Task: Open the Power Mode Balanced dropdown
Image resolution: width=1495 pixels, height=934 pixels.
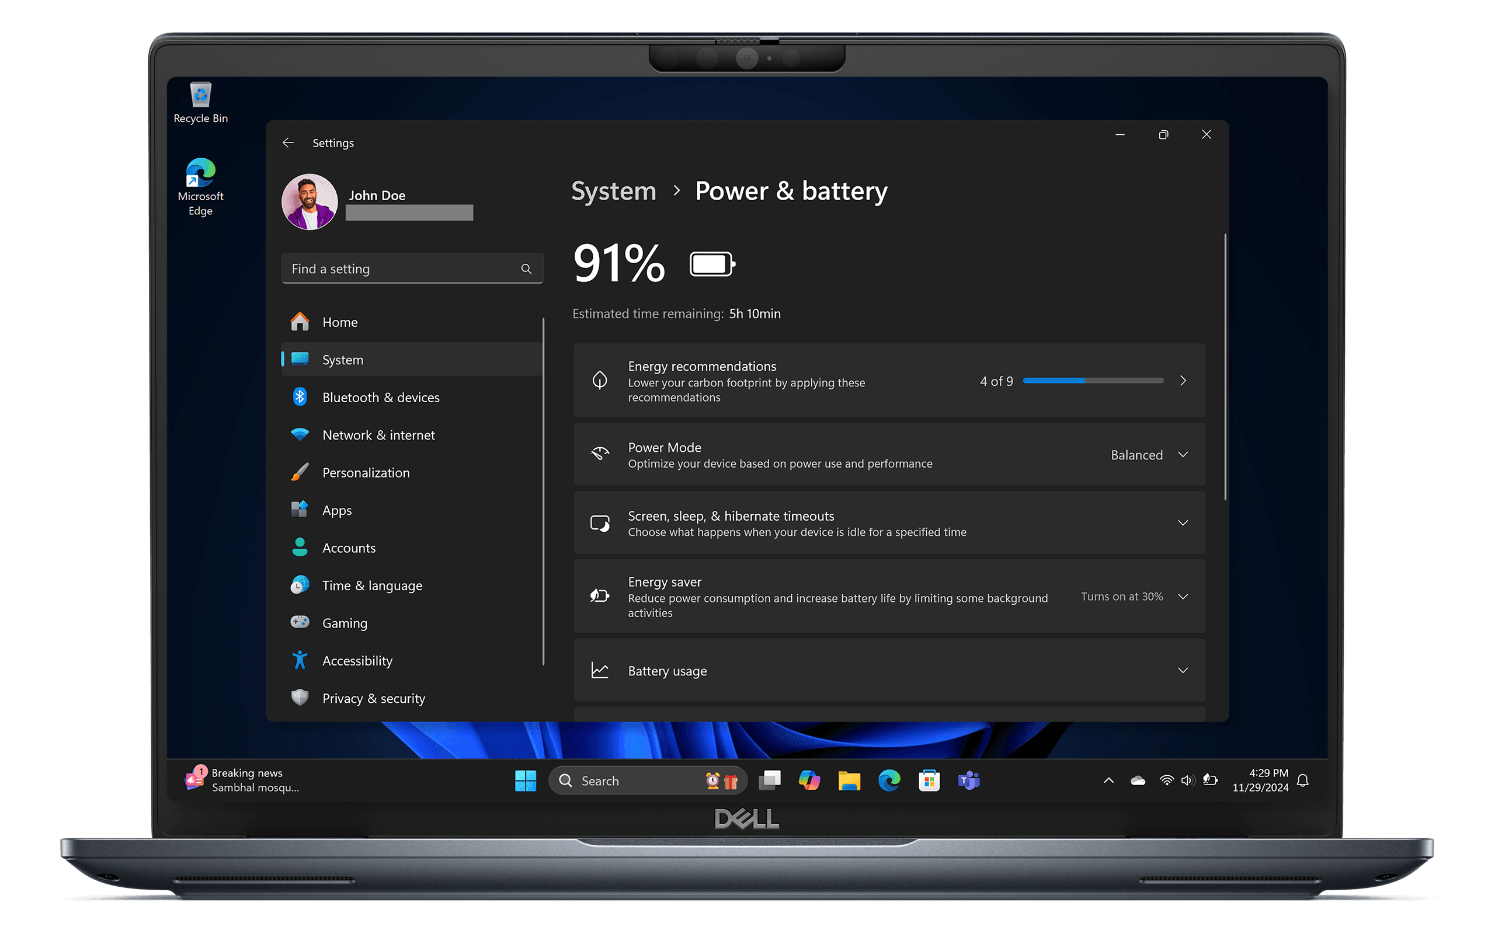Action: [1149, 455]
